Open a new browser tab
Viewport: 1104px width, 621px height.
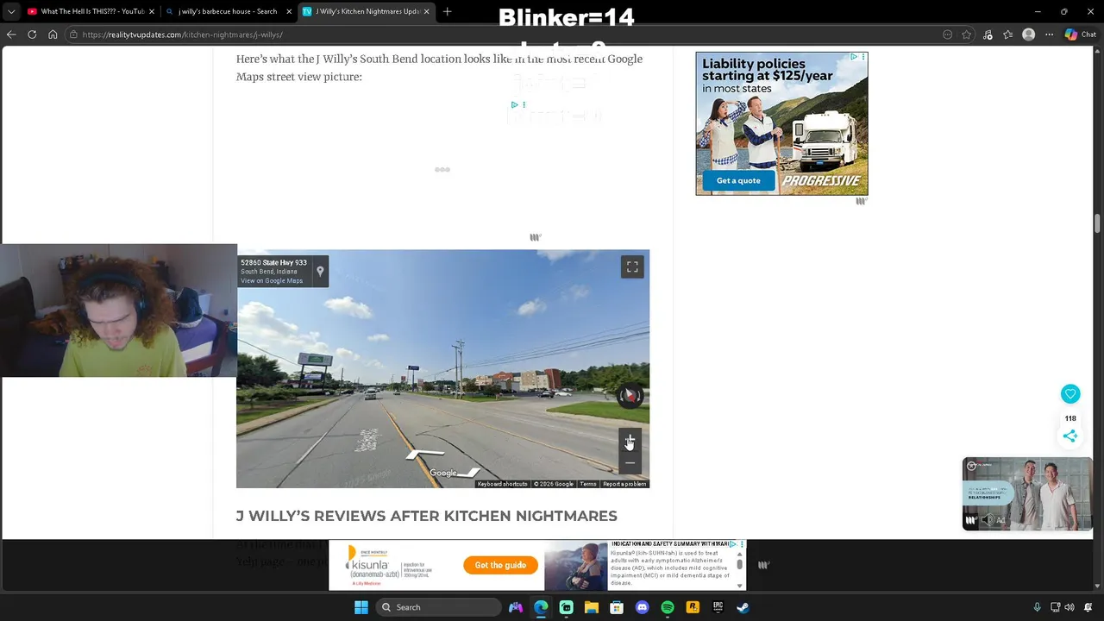[447, 11]
